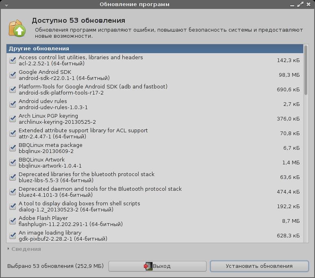Select 'Platform-Tools for Google Android SDK' row
This screenshot has width=315, height=278.
pyautogui.click(x=93, y=87)
